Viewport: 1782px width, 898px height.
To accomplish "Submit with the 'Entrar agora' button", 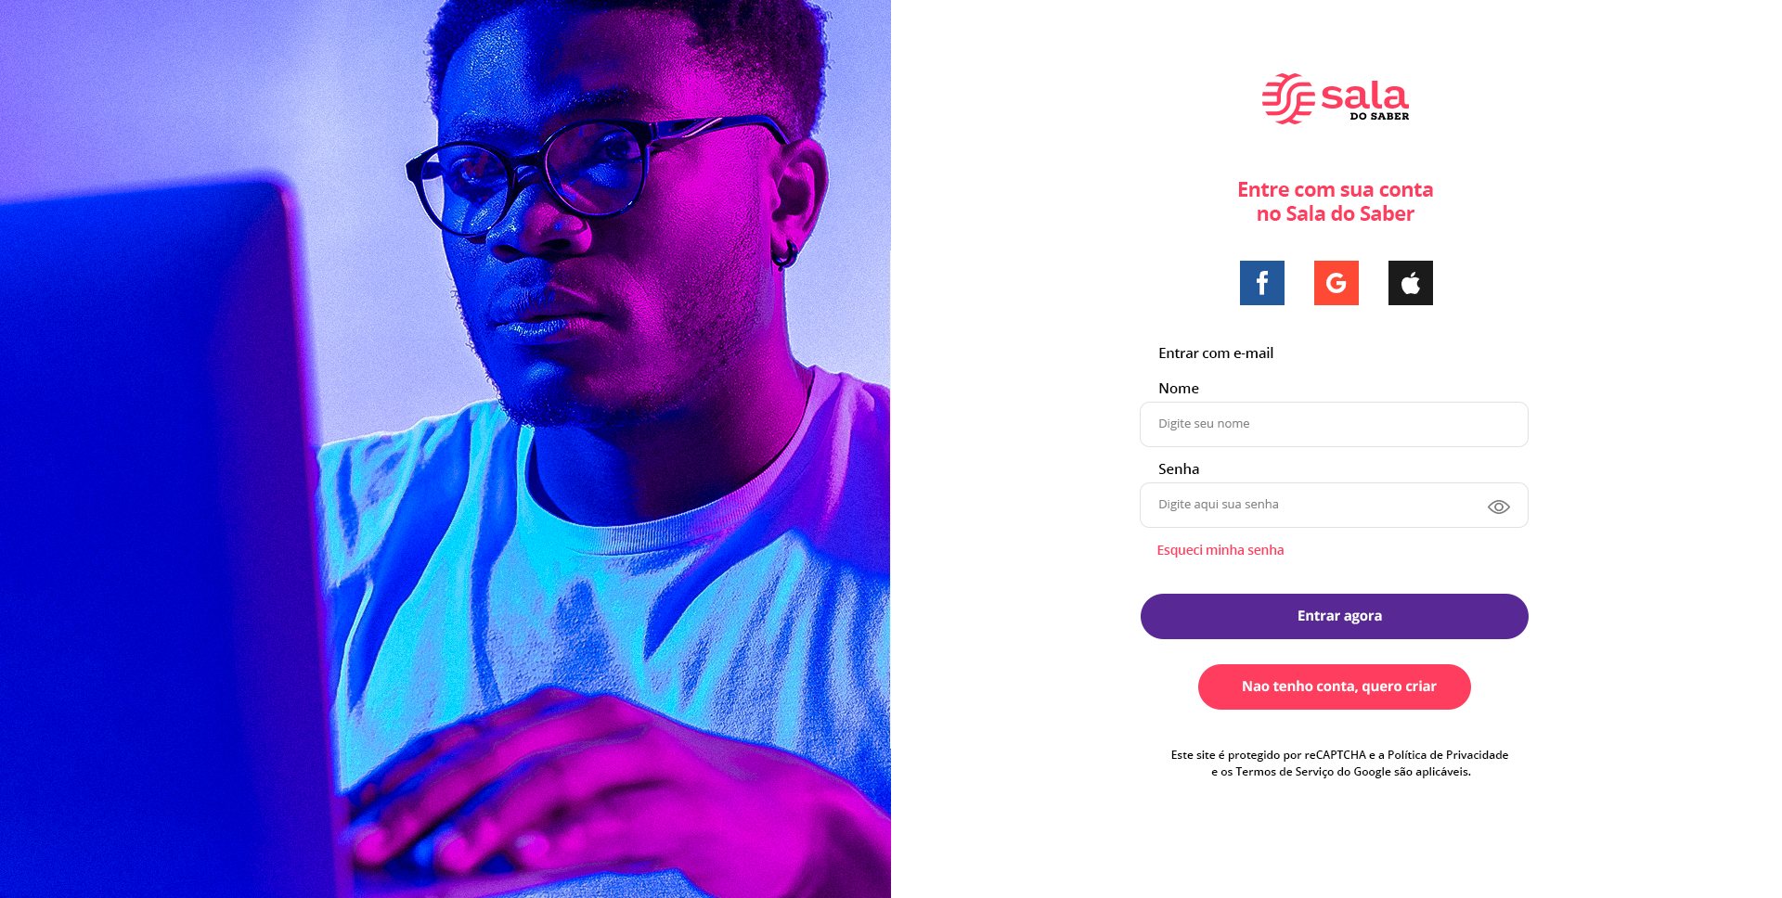I will point(1335,616).
